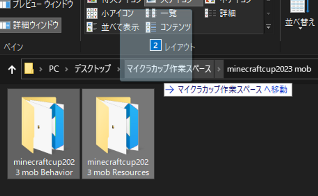Viewport: 318px width, 196px height.
Task: Toggle the プレビューウィンドウ preview pane
Action: tap(37, 4)
